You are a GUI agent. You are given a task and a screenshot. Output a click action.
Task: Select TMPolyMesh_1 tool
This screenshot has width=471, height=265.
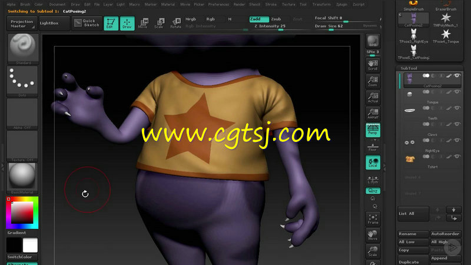click(x=446, y=20)
